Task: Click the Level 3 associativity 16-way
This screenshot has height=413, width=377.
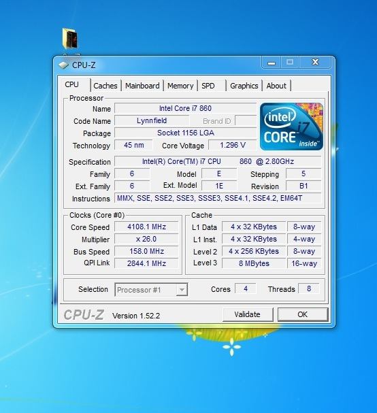Action: click(304, 263)
